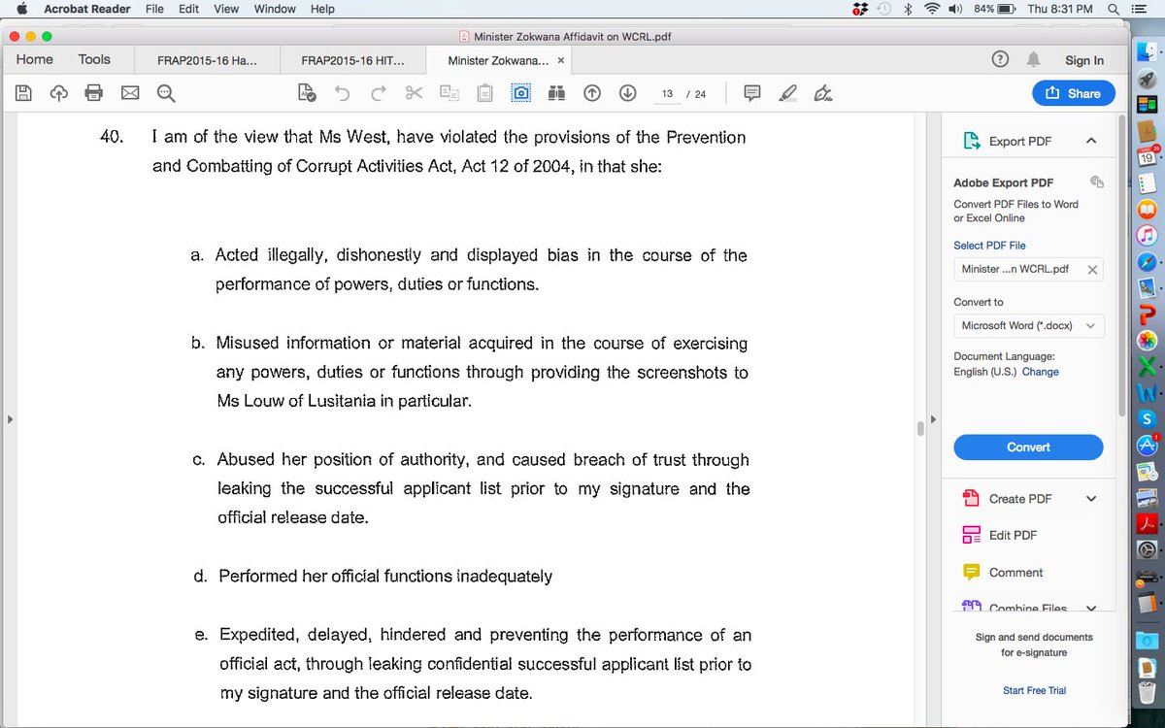Image resolution: width=1165 pixels, height=728 pixels.
Task: Click the spell-check document icon
Action: (306, 93)
